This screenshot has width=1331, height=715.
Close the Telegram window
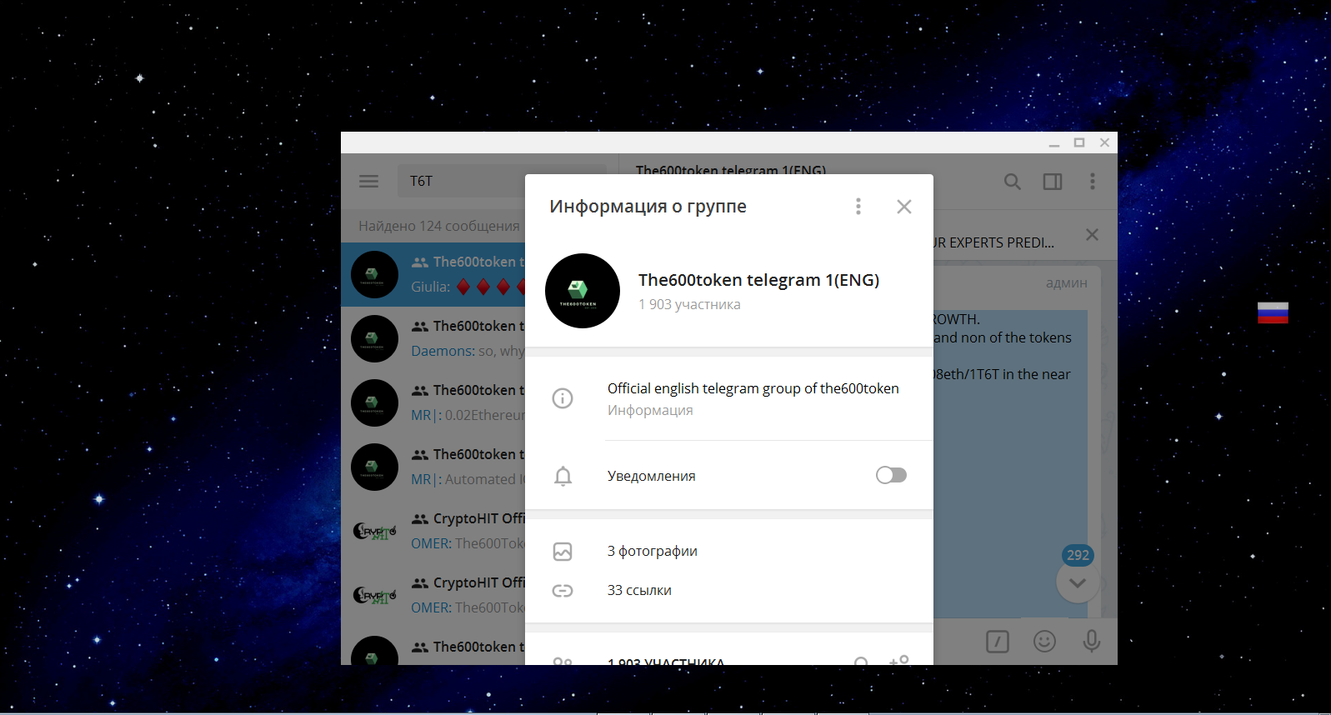pos(1104,142)
